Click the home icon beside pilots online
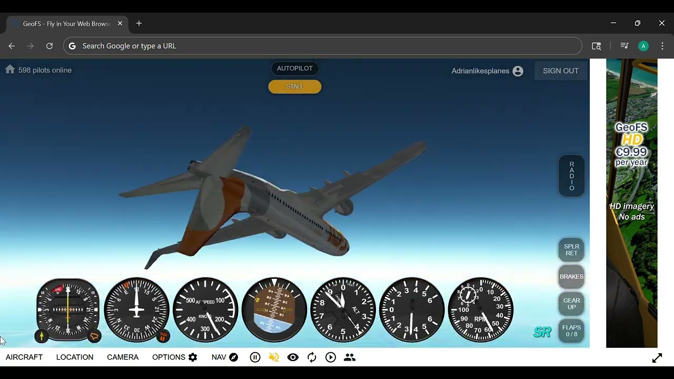674x379 pixels. coord(10,69)
